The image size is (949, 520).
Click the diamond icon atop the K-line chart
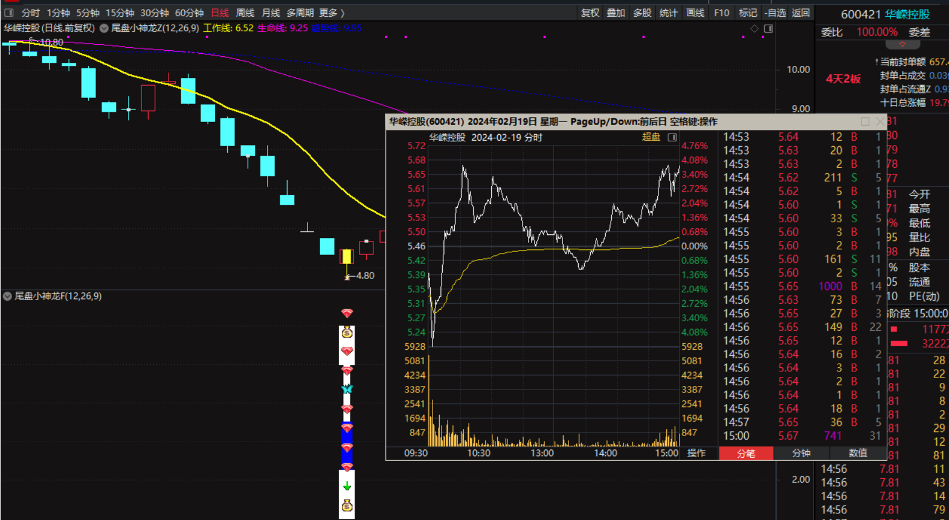click(754, 28)
